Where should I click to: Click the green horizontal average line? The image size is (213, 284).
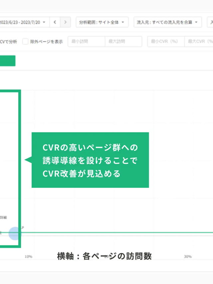(116, 233)
